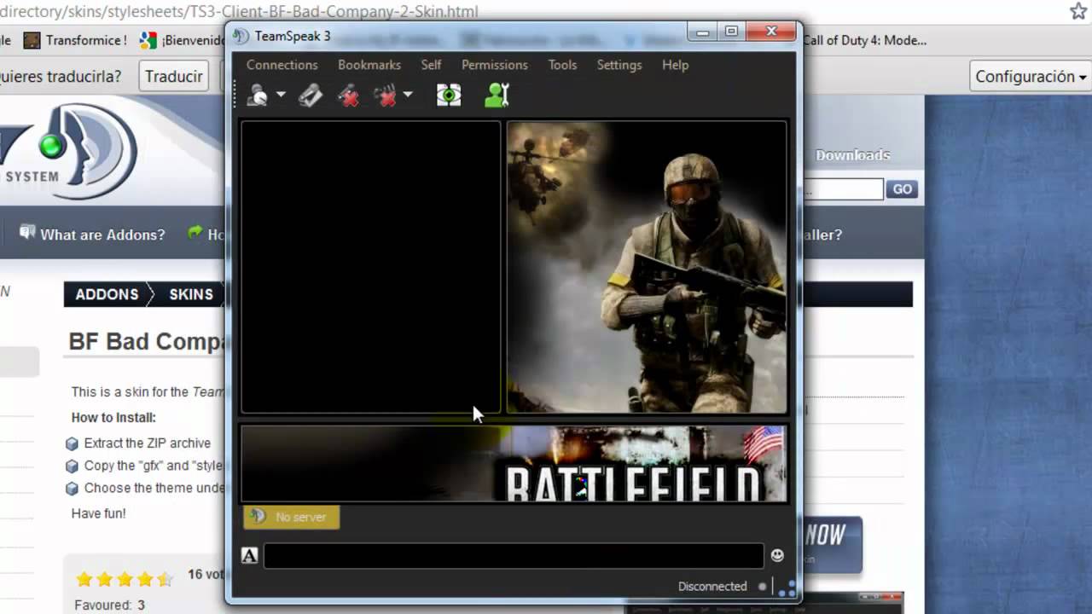The height and width of the screenshot is (614, 1092).
Task: Open the Self menu
Action: (x=431, y=65)
